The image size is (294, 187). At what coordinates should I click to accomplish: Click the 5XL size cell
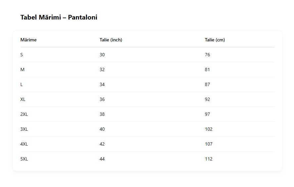pyautogui.click(x=24, y=159)
